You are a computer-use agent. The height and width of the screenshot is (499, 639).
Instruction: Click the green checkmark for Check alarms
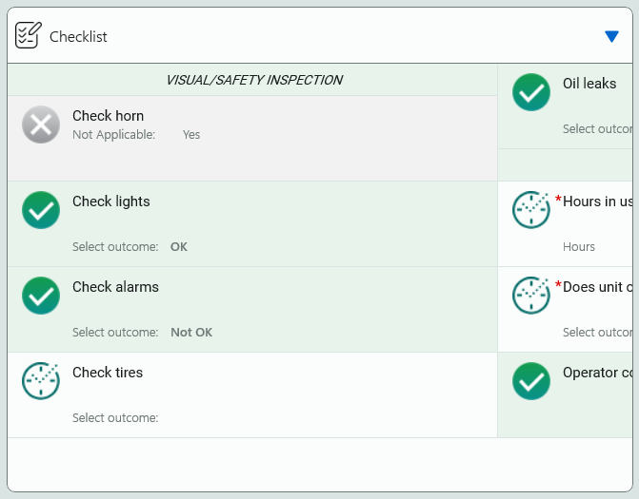tap(41, 296)
